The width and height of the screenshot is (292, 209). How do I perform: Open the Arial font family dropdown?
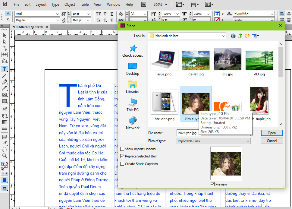pos(58,14)
